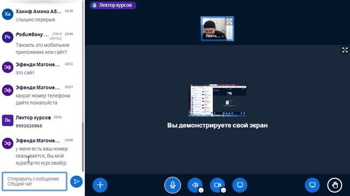Mute the microphone

pos(173,185)
